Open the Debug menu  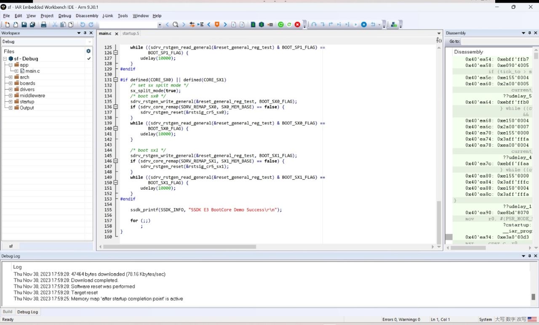pos(64,16)
